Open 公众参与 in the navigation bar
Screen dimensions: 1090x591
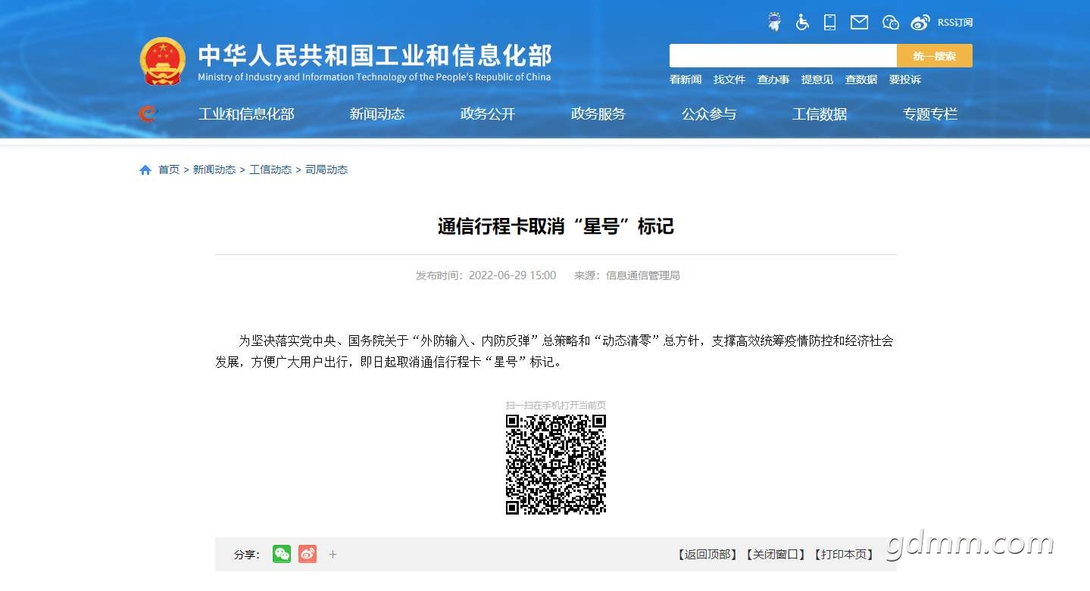coord(709,114)
